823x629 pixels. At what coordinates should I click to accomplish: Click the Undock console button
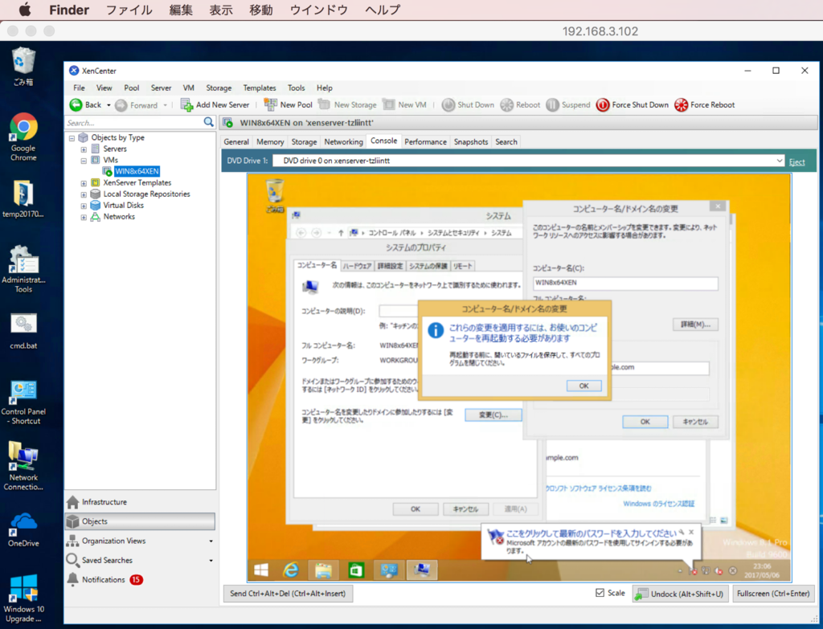click(x=680, y=594)
